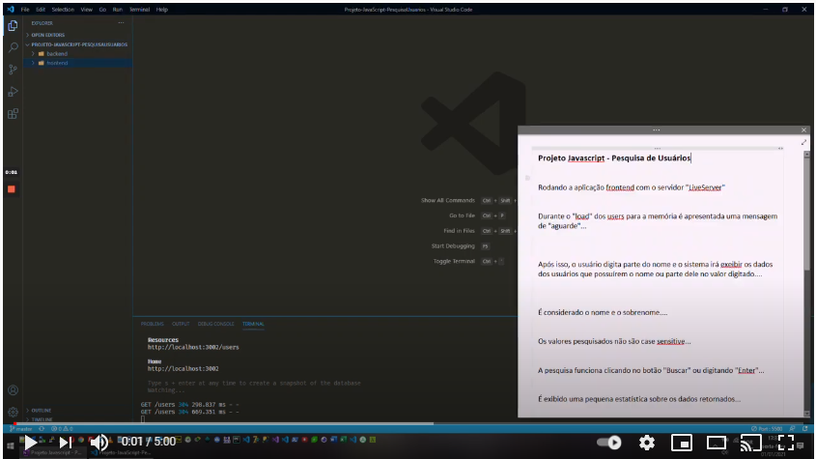The width and height of the screenshot is (816, 459).
Task: Open the Terminal menu
Action: [x=139, y=10]
